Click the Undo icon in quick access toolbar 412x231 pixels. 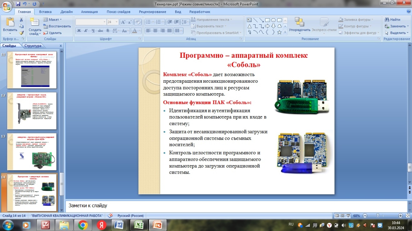click(x=25, y=4)
